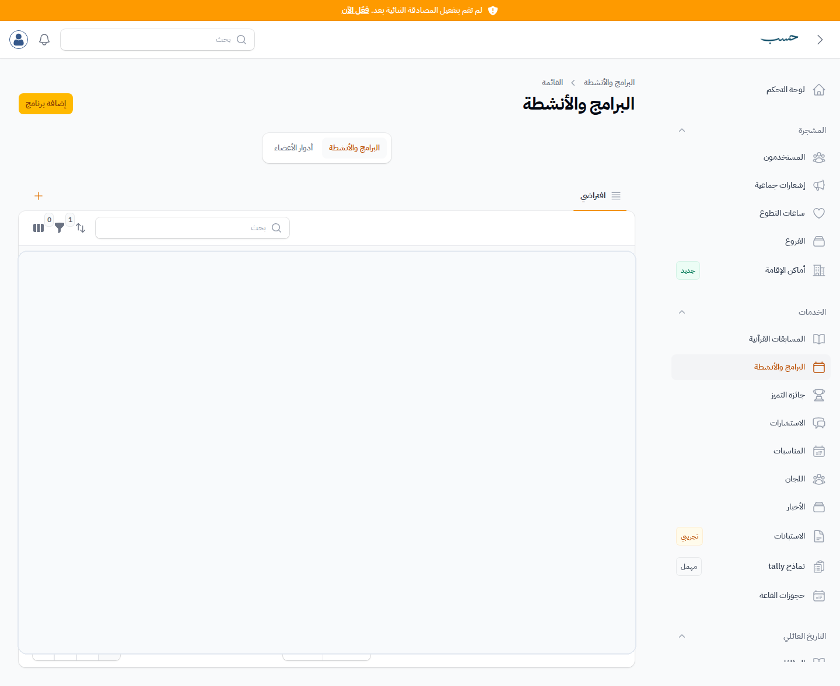Screen dimensions: 840x686
Task: Click the فعّل الآن link in the banner
Action: [x=355, y=10]
